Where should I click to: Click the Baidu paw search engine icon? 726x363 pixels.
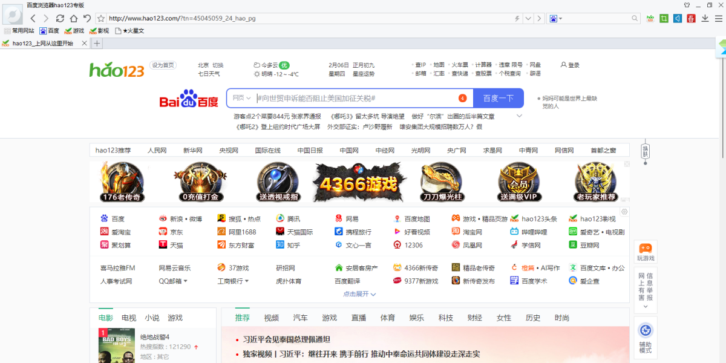554,18
